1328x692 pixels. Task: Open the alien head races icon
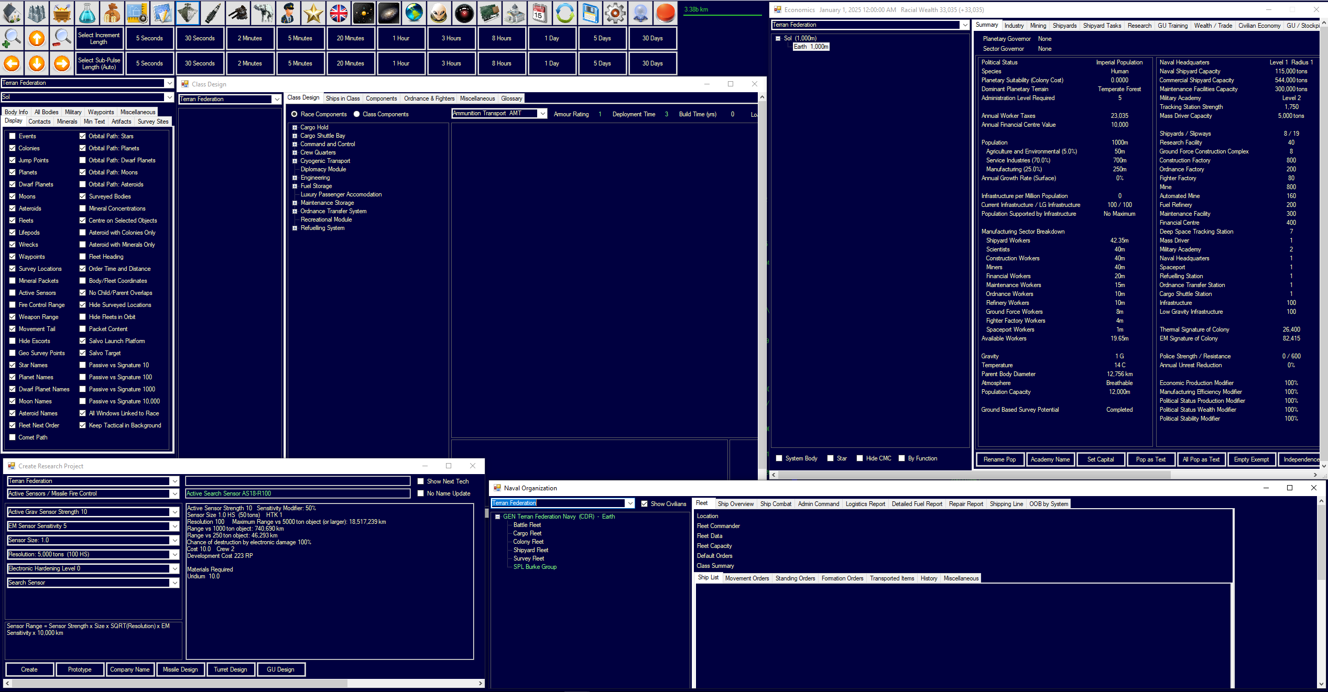tap(439, 13)
